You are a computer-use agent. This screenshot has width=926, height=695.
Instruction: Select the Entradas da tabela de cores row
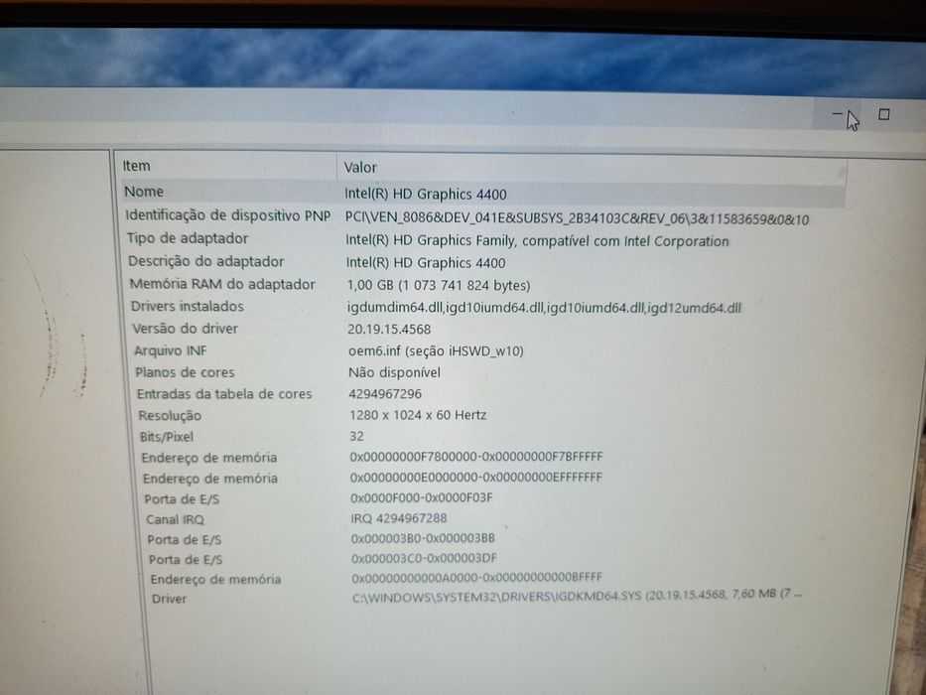point(279,393)
